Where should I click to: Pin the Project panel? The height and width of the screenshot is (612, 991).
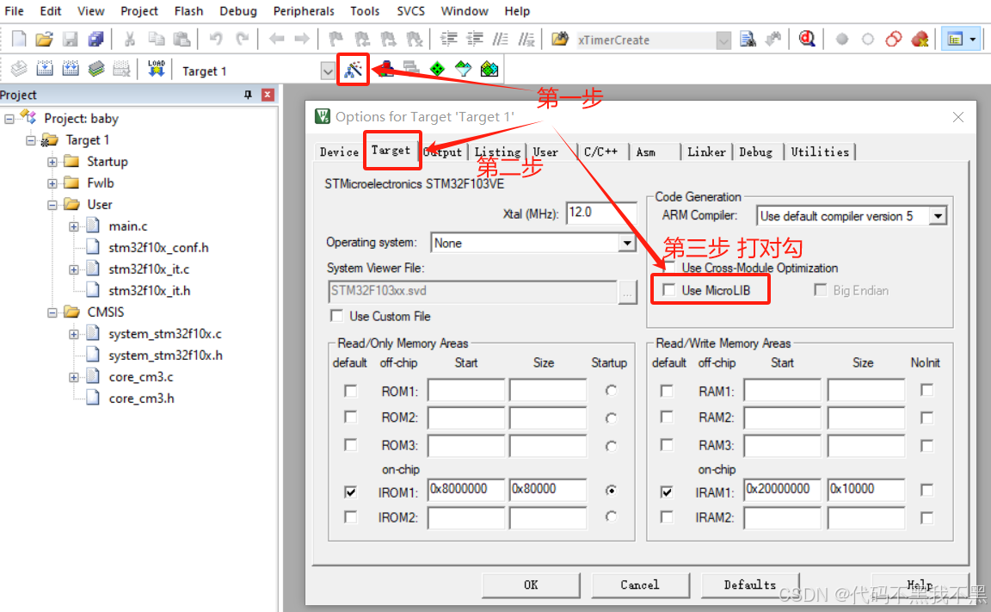click(248, 95)
